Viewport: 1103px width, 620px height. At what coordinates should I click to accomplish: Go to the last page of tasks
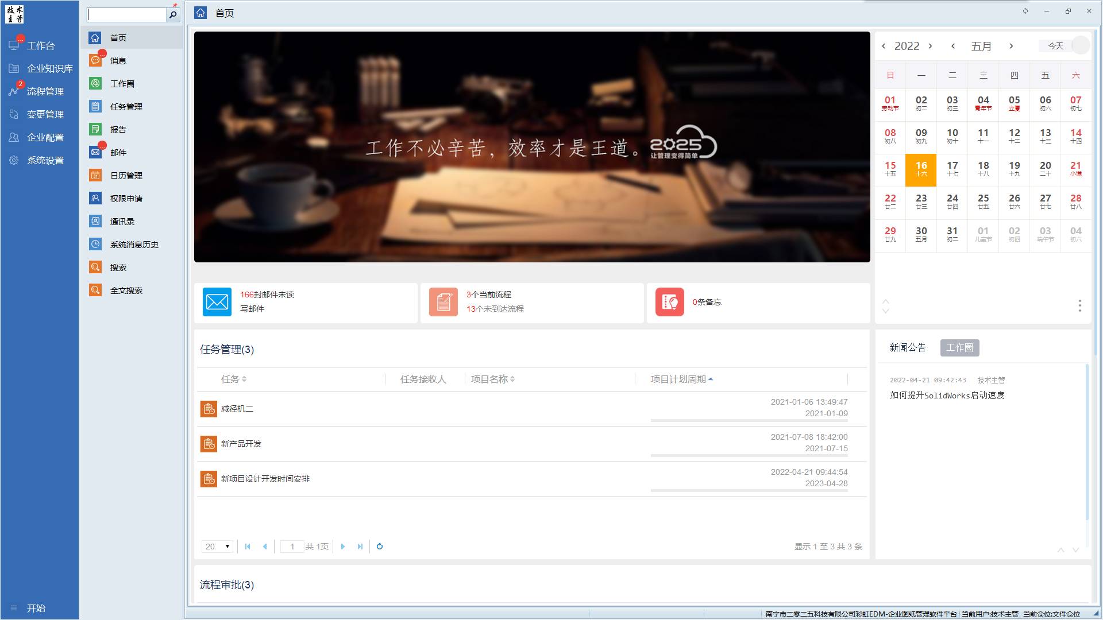coord(360,547)
